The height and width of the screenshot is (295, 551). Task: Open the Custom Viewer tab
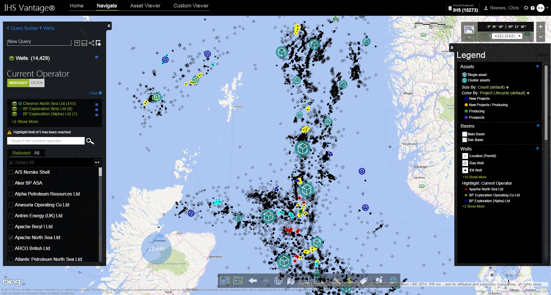tap(191, 6)
